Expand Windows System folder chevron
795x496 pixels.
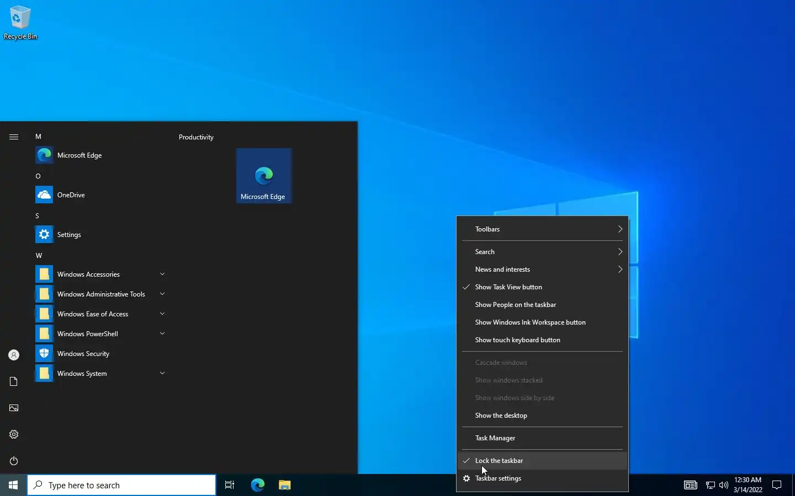pyautogui.click(x=162, y=373)
